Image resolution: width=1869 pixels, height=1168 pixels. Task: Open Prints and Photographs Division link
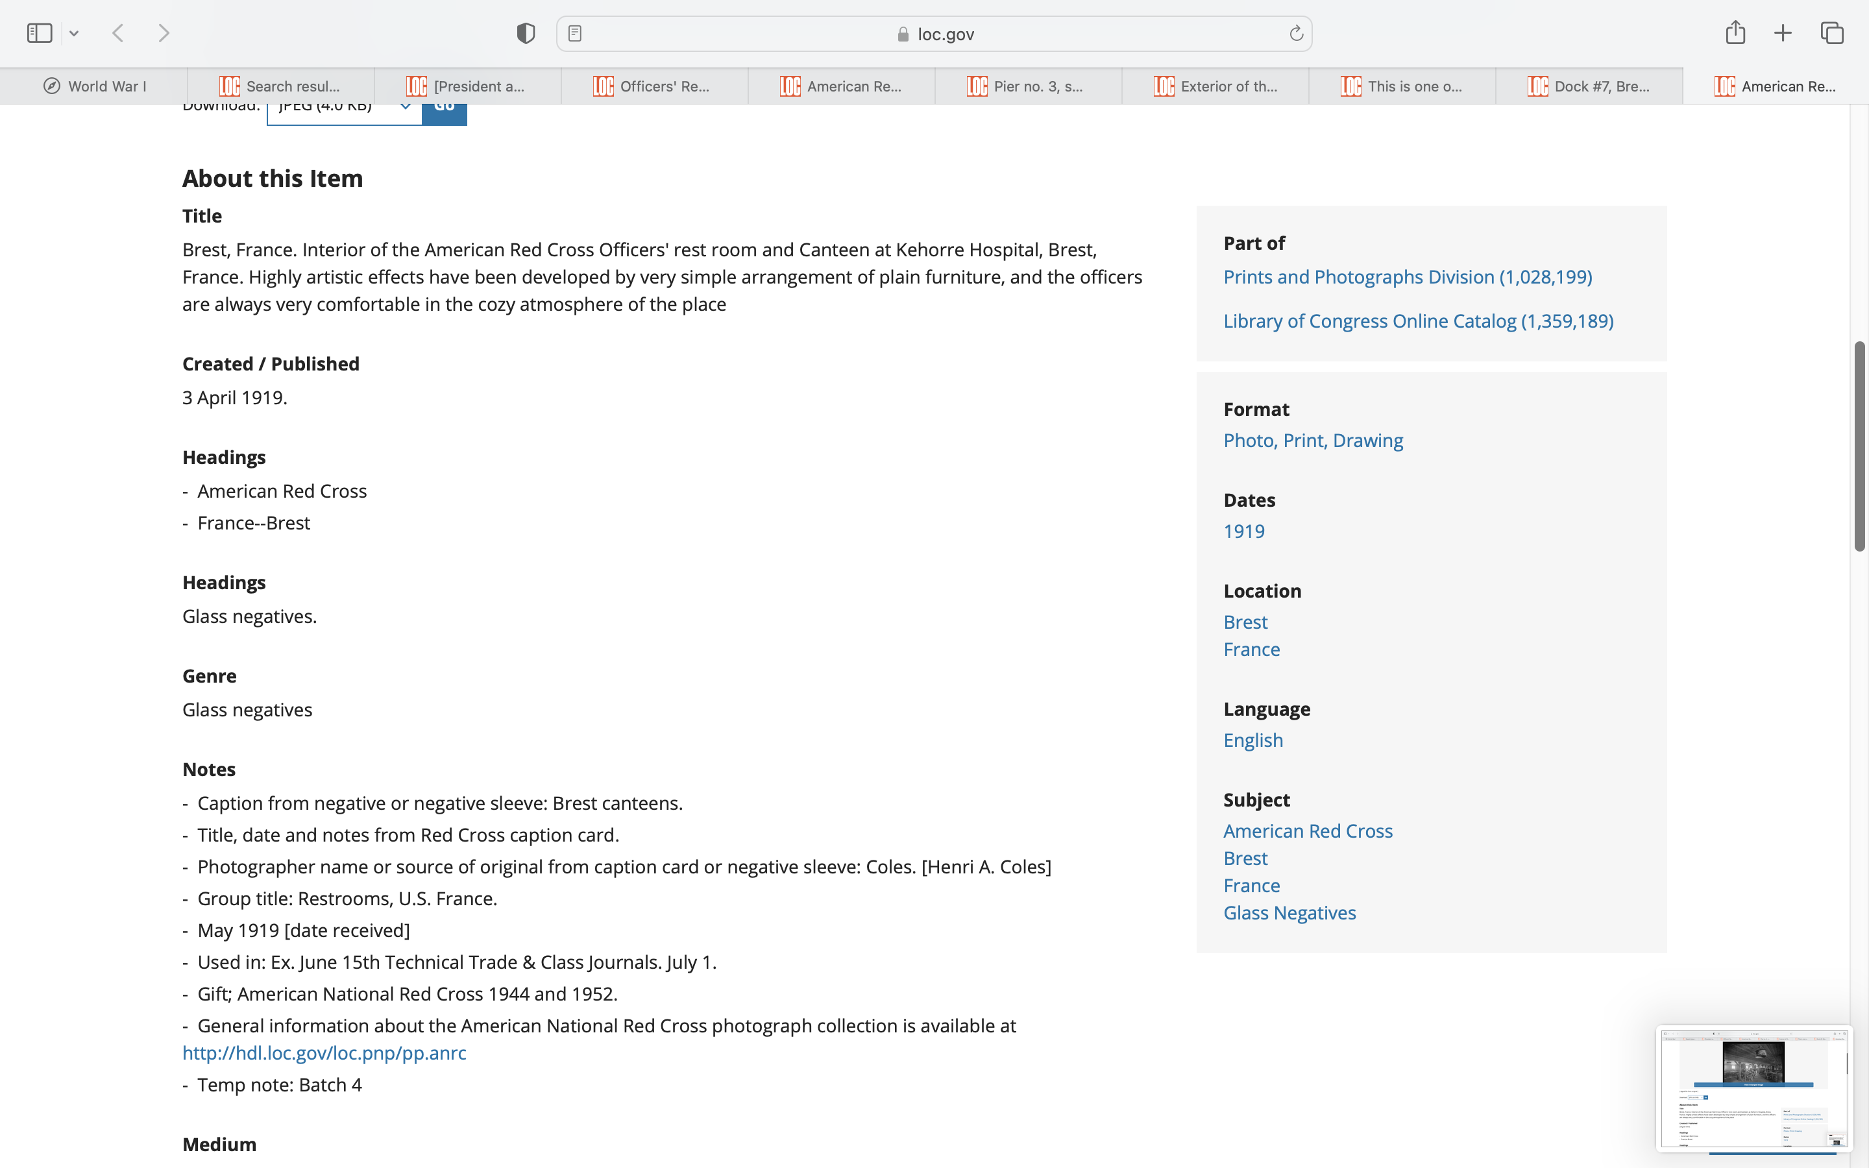(1407, 276)
